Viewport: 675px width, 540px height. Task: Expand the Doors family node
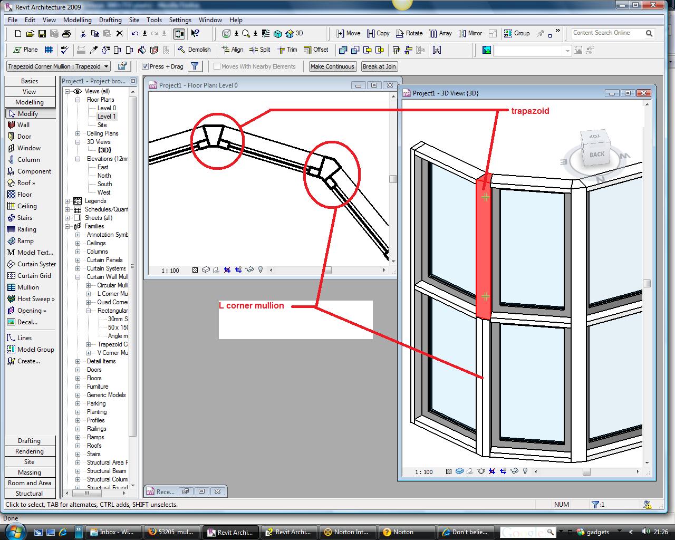pos(78,370)
